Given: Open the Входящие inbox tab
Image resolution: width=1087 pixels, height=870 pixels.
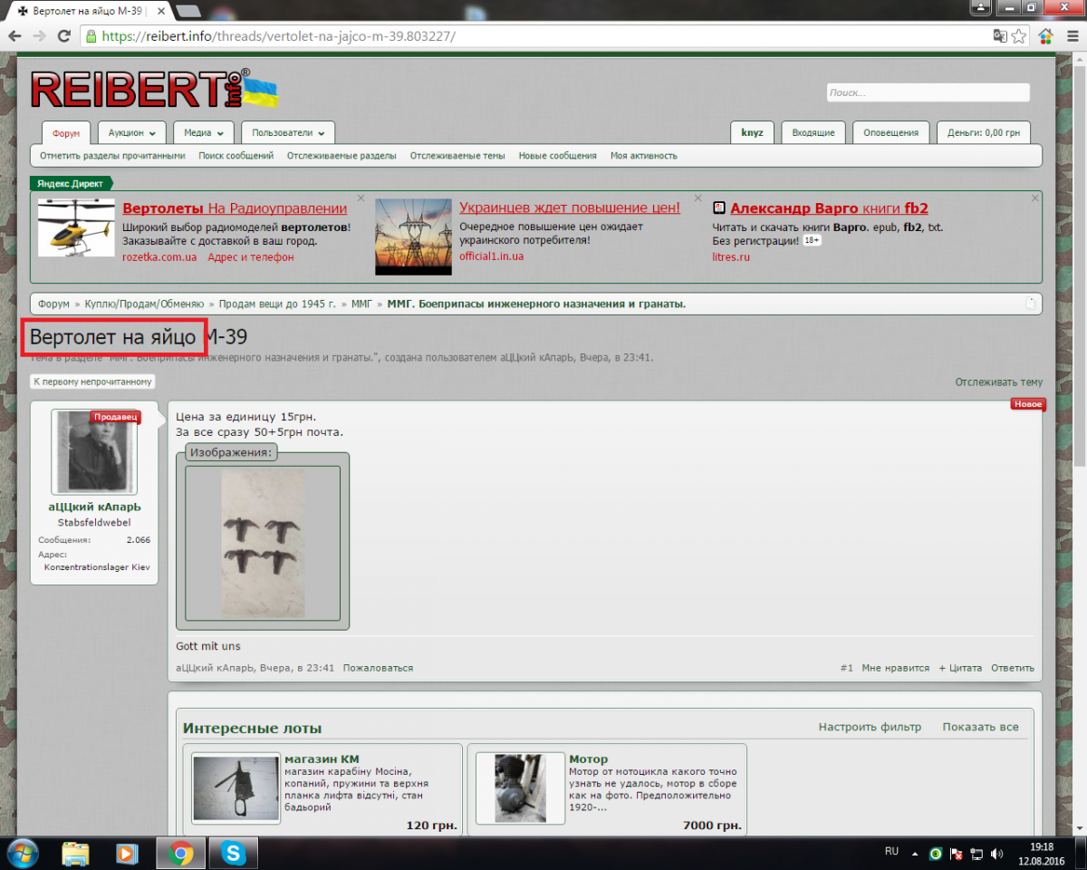Looking at the screenshot, I should [813, 132].
